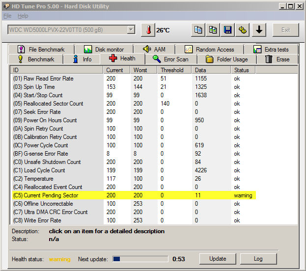The image size is (306, 271).
Task: Open the Help menu
Action: coord(23,16)
